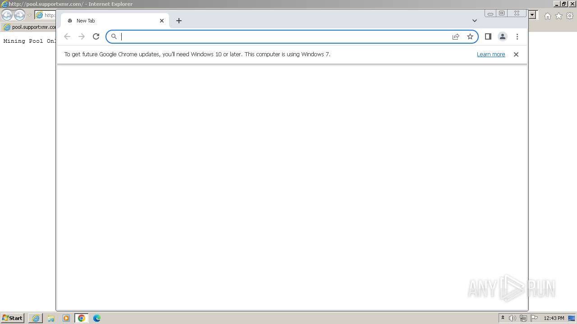Image resolution: width=577 pixels, height=324 pixels.
Task: Open Internet Explorer's home icon
Action: 547,16
